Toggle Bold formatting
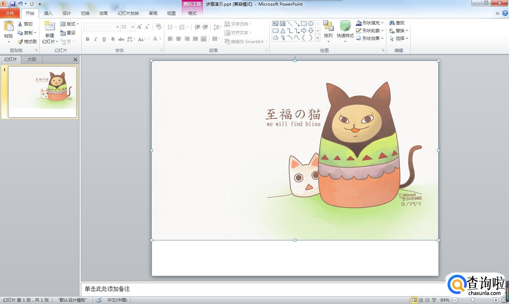 [x=87, y=39]
